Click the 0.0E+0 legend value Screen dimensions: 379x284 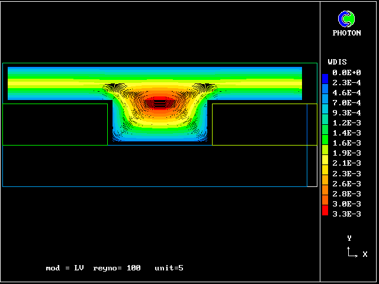(x=346, y=72)
